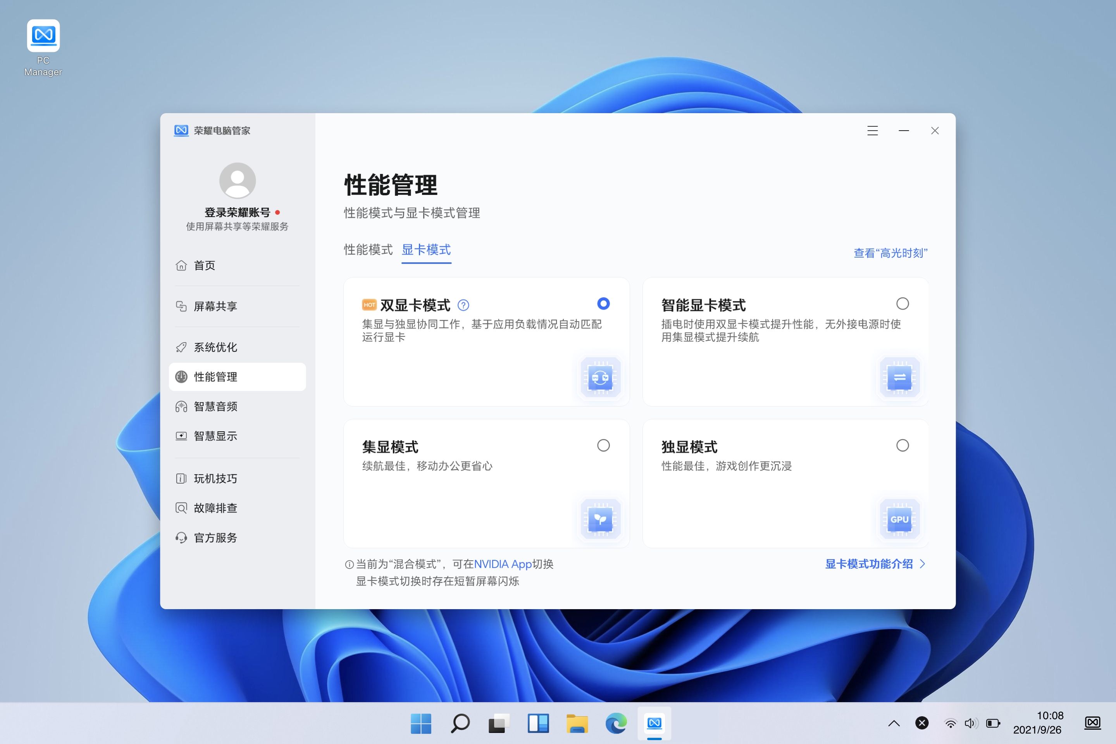The height and width of the screenshot is (744, 1116).
Task: Click 登录荣耀账号 to sign in
Action: (x=237, y=212)
